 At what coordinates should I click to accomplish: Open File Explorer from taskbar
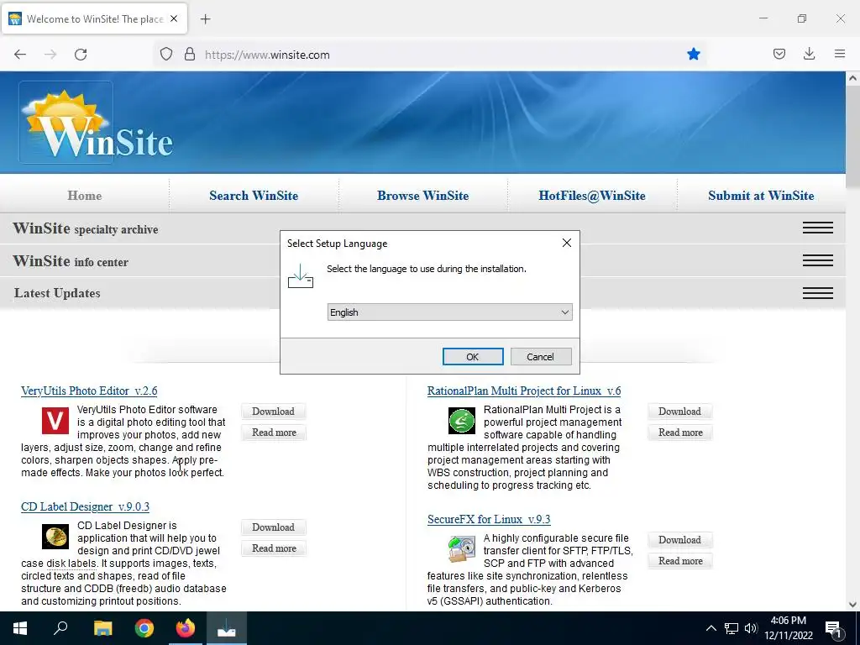[x=102, y=628]
